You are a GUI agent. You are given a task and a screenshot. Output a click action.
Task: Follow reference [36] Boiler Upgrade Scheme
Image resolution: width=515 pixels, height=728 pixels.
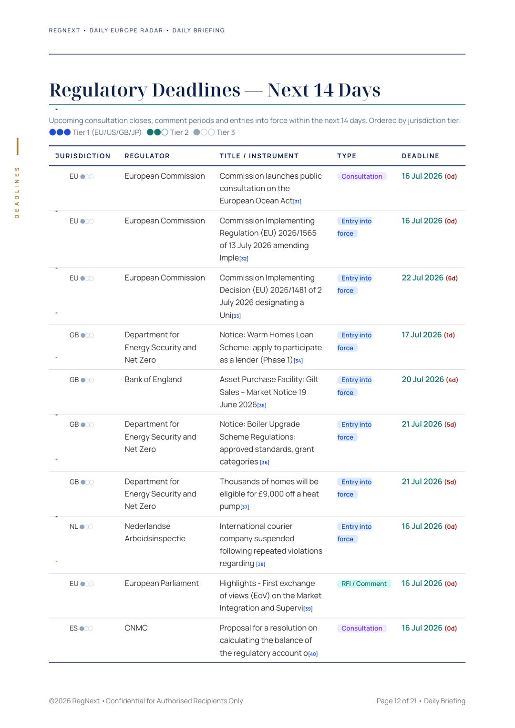[x=265, y=462]
